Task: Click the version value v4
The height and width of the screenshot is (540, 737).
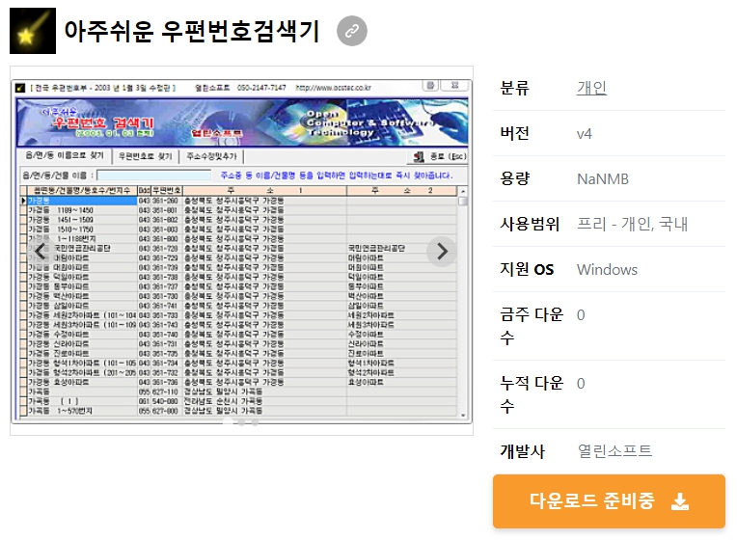Action: (585, 134)
